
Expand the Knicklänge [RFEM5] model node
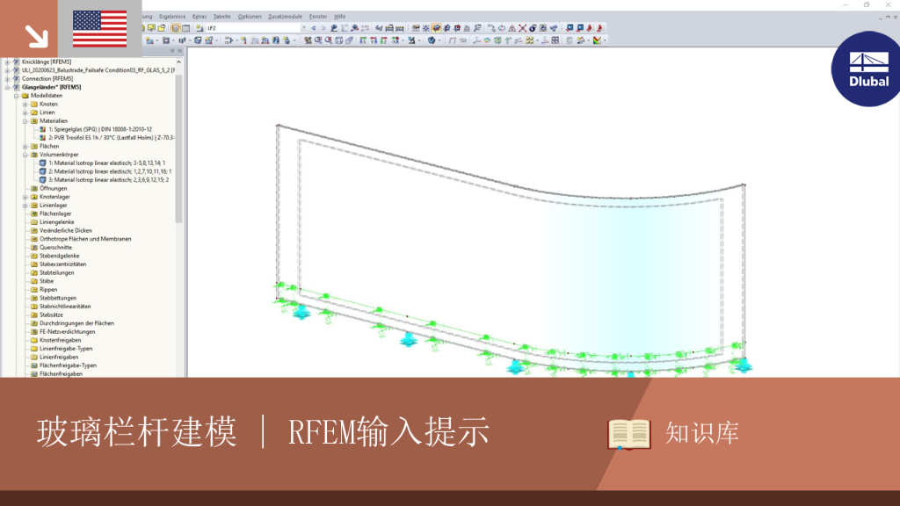7,61
